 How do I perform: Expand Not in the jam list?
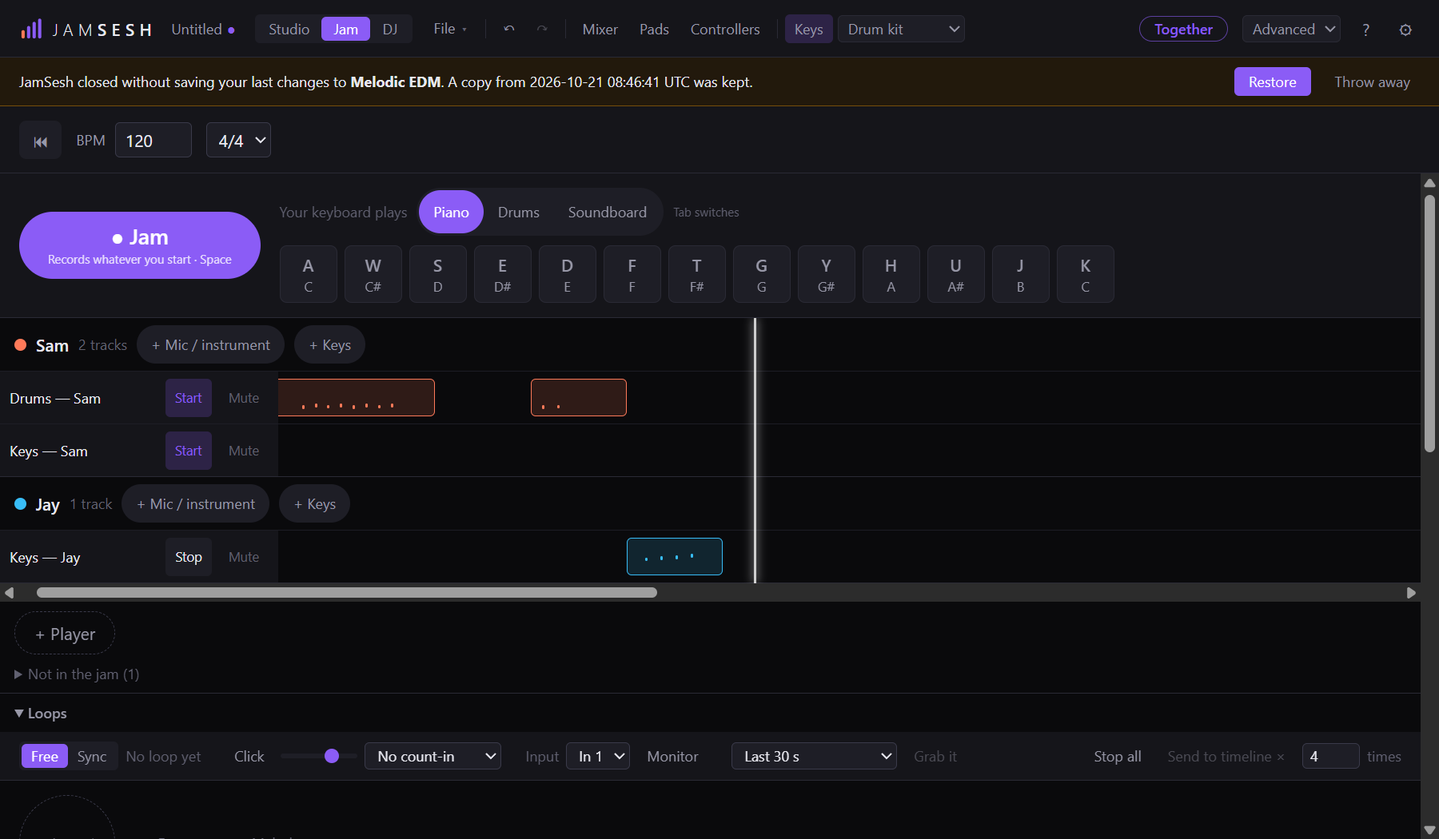tap(77, 674)
